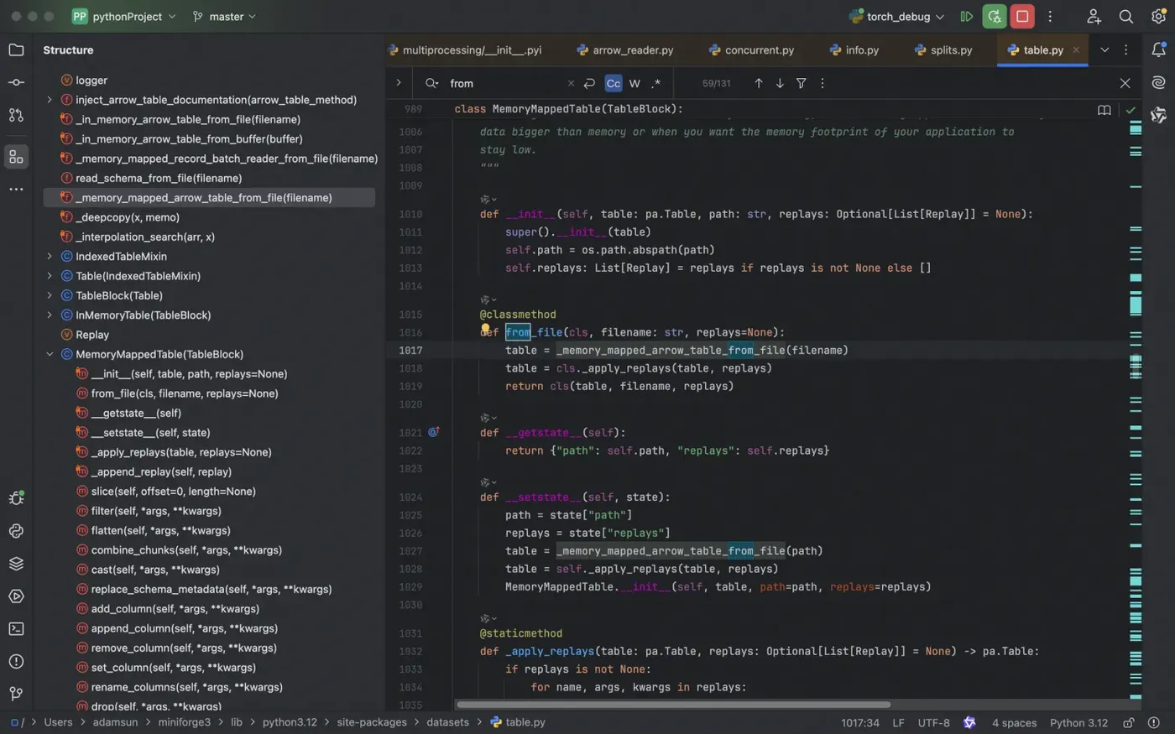Toggle read-only lock icon in status bar
The width and height of the screenshot is (1175, 734).
click(x=1129, y=722)
